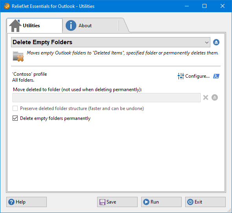Click the ReliefJet app icon in title bar
Viewport: 232px width, 213px height.
pos(7,6)
